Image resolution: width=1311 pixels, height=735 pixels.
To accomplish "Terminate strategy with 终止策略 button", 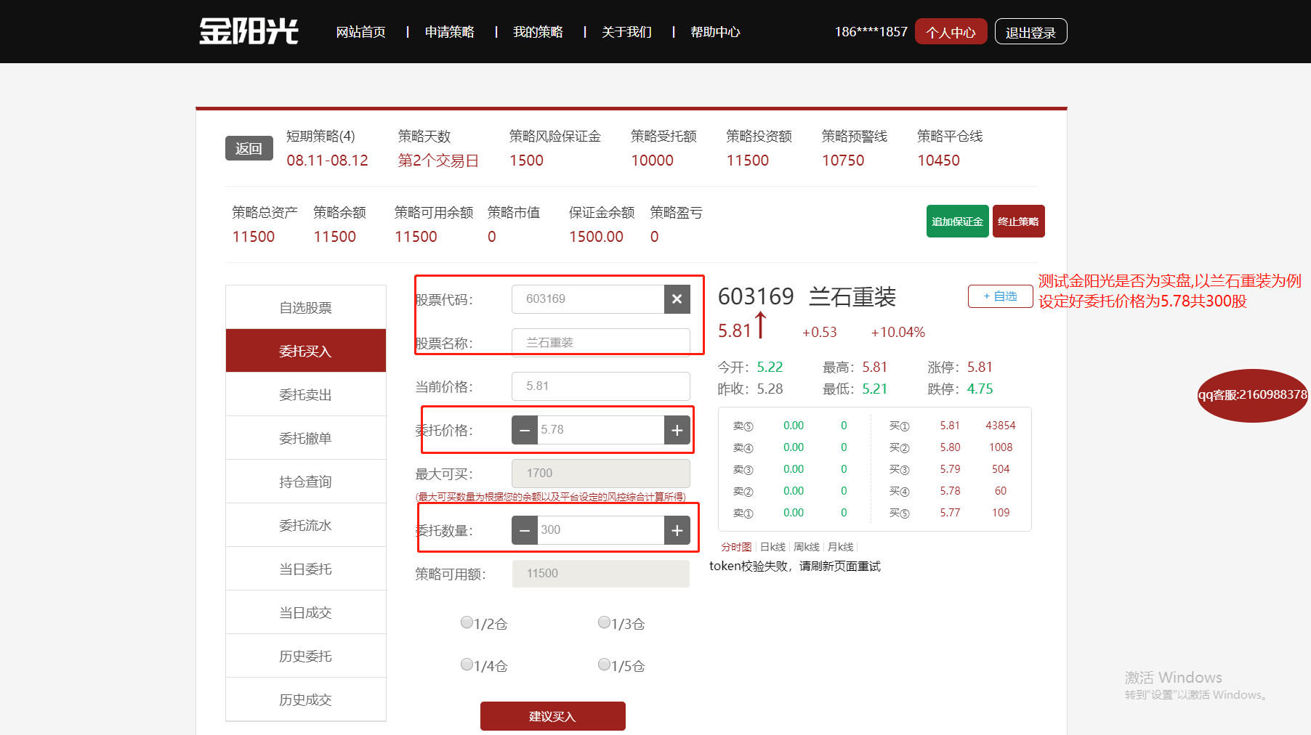I will point(1018,222).
